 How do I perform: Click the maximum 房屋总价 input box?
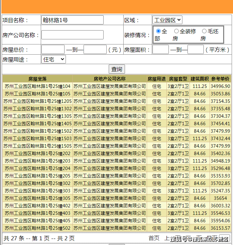pyautogui.click(x=95, y=50)
